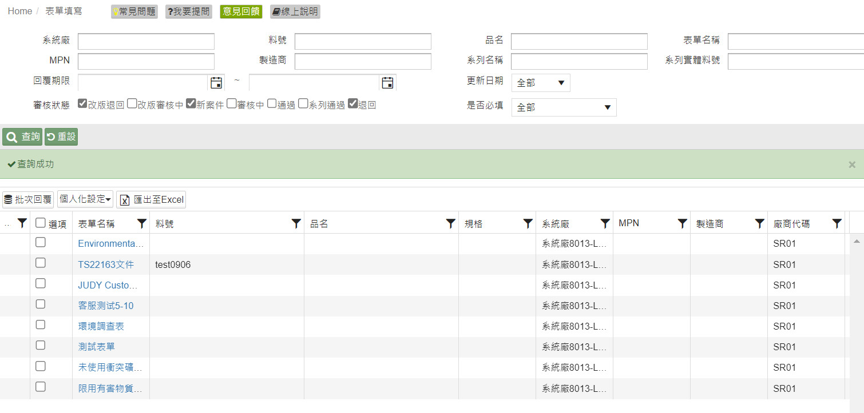Check the 審核中 status checkbox
Viewport: 864px width, 413px height.
(232, 104)
